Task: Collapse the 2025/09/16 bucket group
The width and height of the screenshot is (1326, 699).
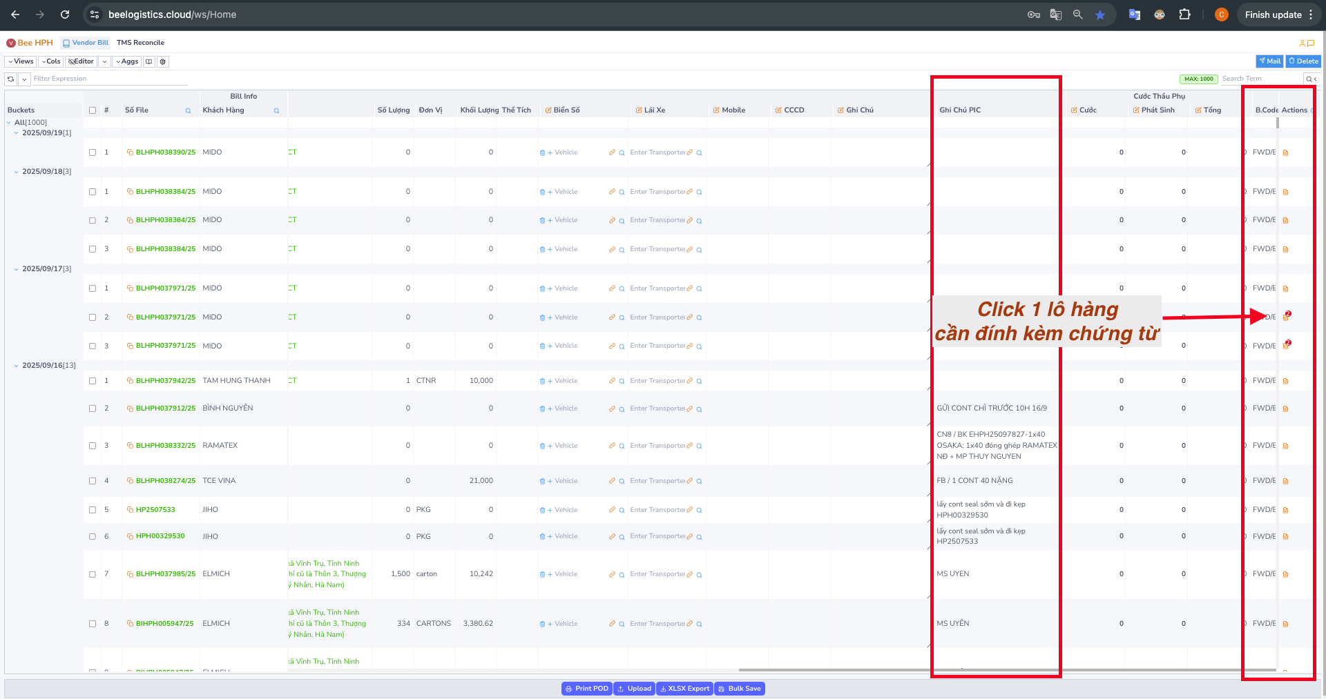Action: (x=17, y=366)
